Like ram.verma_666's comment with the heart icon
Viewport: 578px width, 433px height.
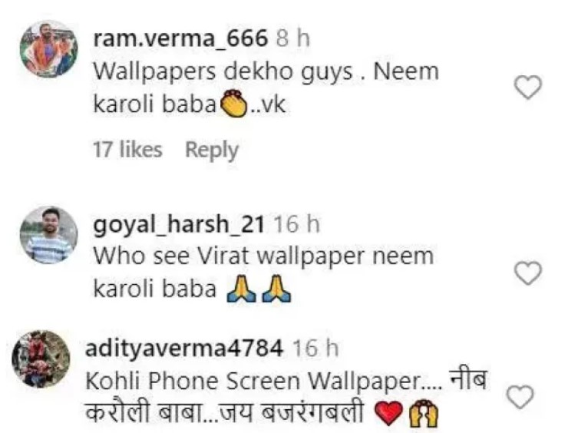[528, 88]
